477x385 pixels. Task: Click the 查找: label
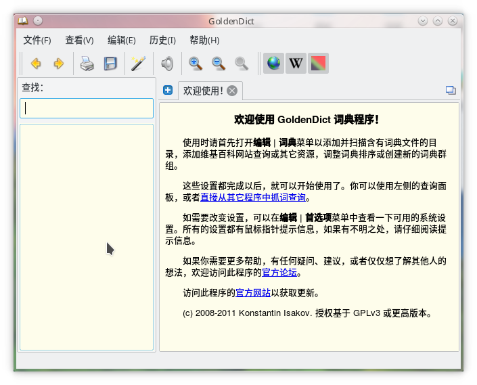(32, 87)
